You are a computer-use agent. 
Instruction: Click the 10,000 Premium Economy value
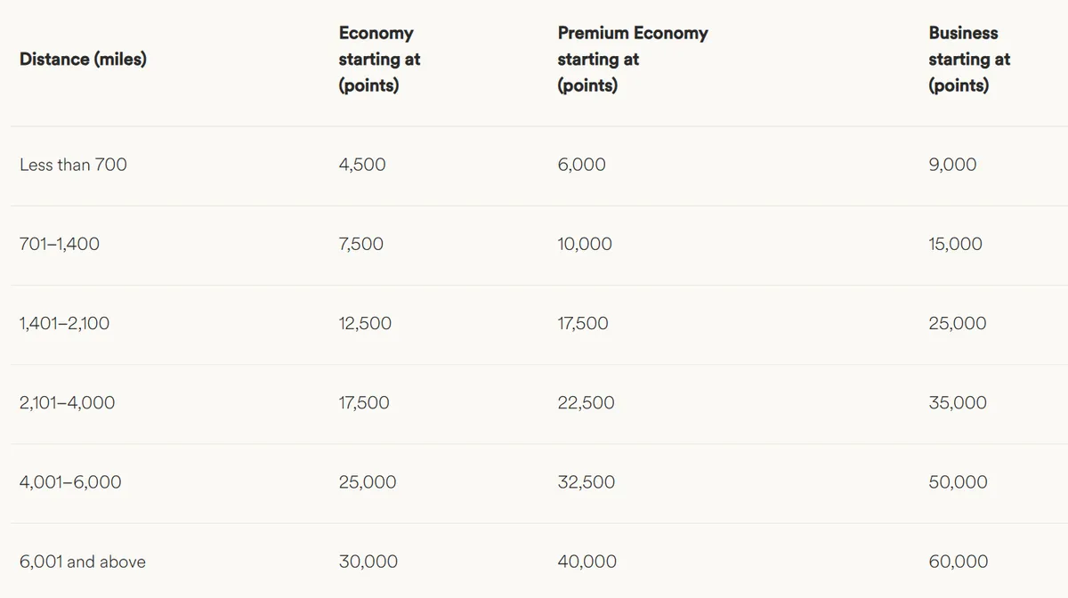585,244
